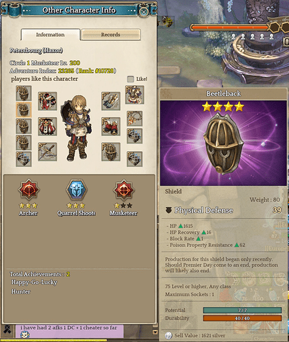Inspect the costume outfit slot at top right
The image size is (289, 342).
click(134, 95)
